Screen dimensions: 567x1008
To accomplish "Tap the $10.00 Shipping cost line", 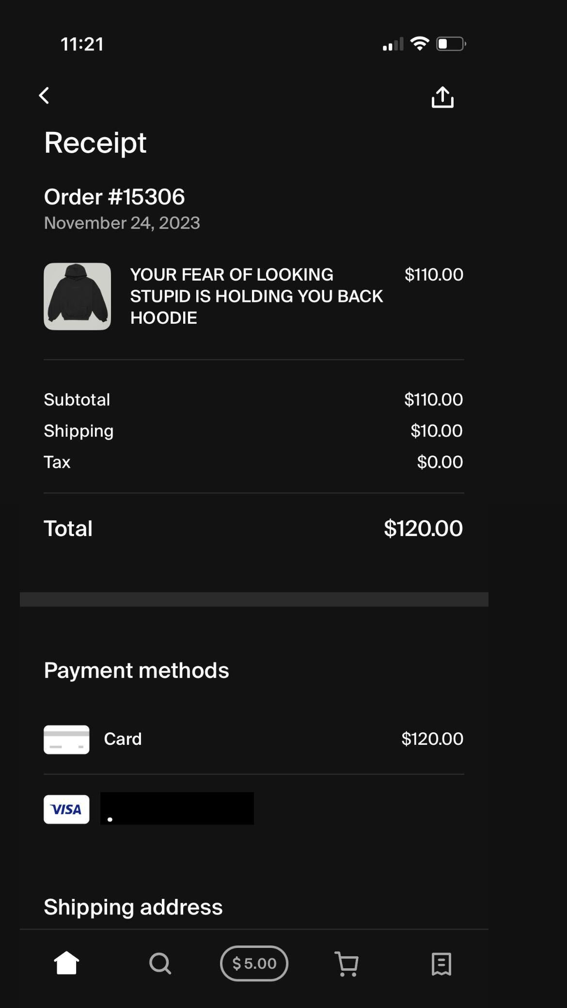I will pyautogui.click(x=436, y=431).
